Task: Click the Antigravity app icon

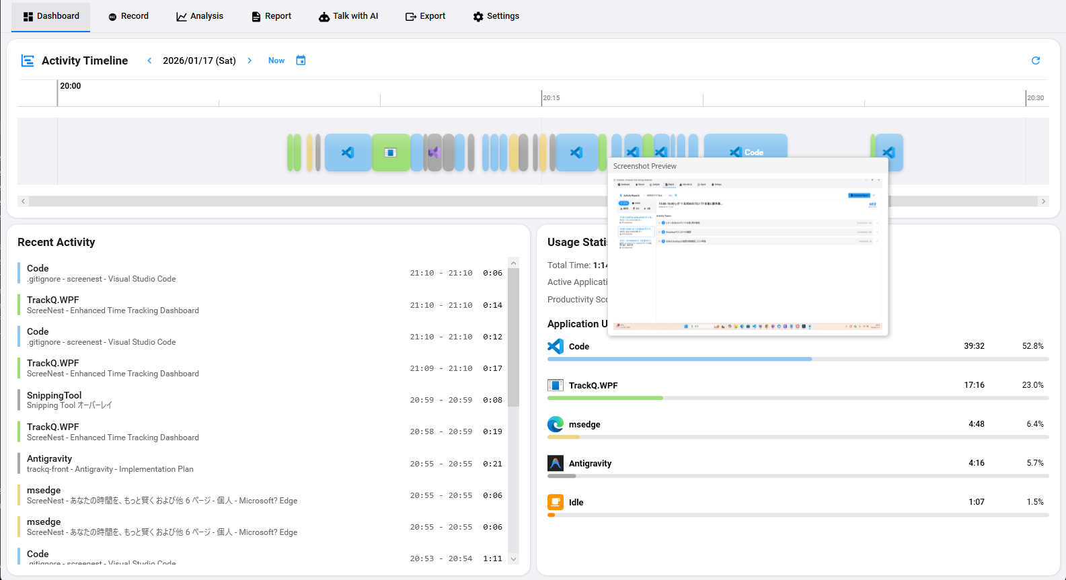Action: pos(556,463)
